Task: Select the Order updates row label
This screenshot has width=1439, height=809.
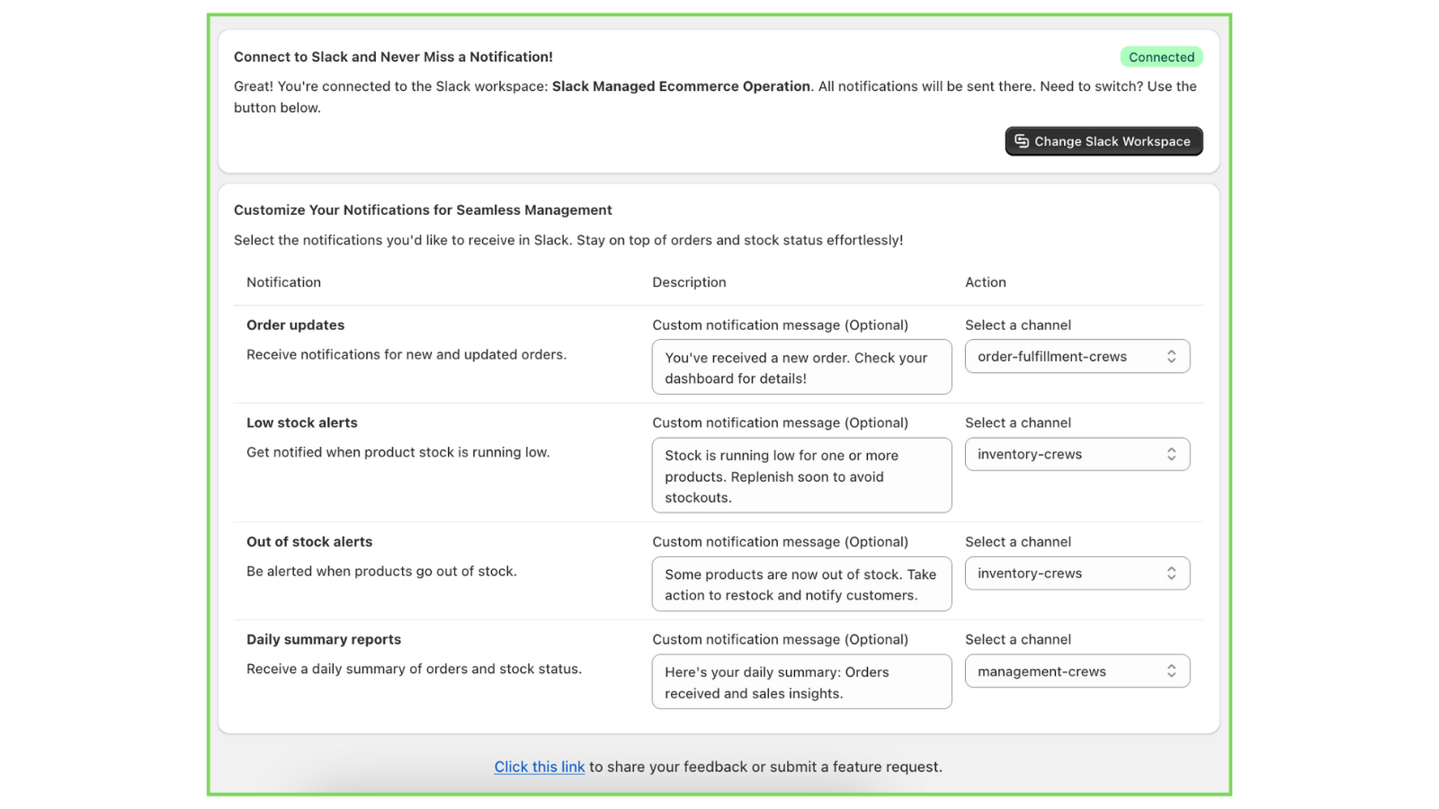Action: tap(295, 324)
